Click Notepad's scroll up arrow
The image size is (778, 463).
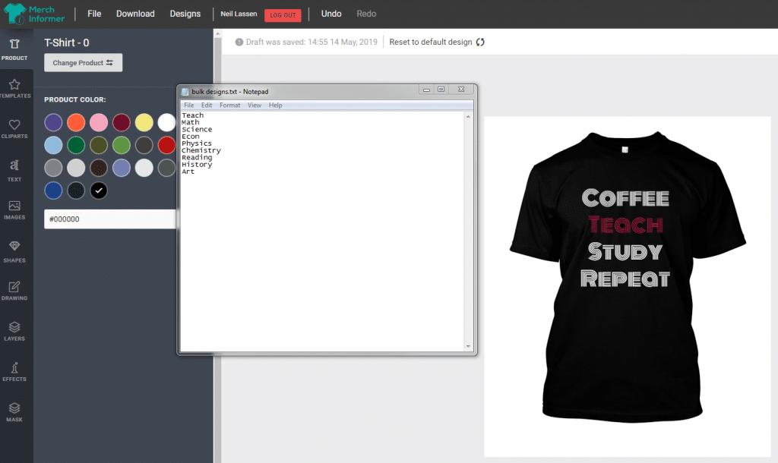[468, 116]
